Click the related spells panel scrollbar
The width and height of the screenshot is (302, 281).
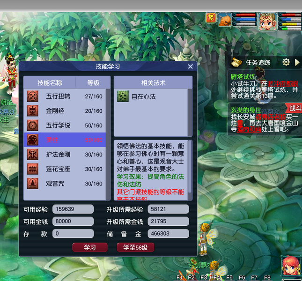[190, 112]
